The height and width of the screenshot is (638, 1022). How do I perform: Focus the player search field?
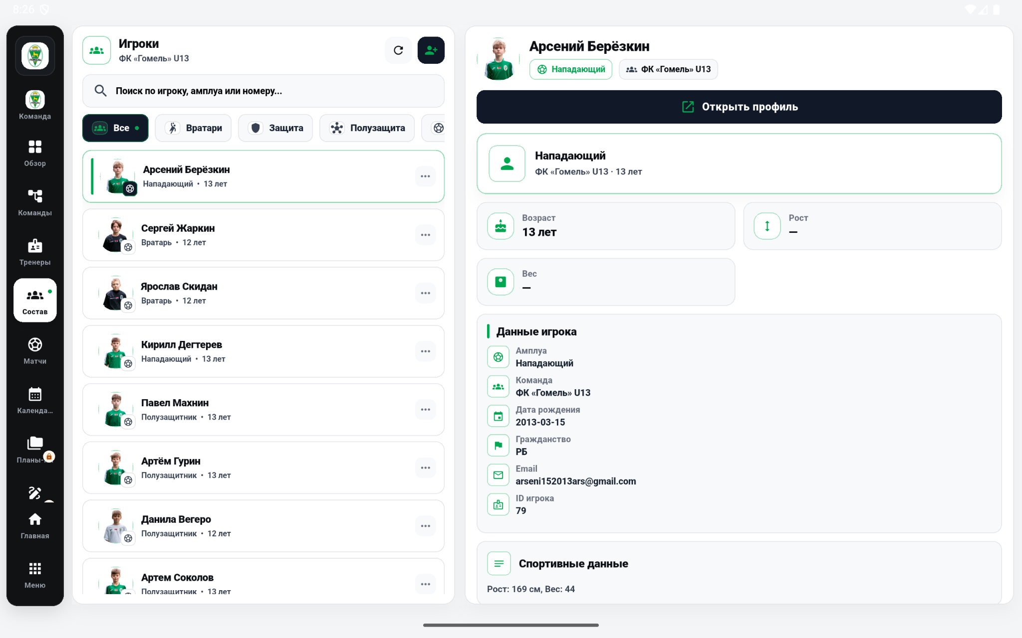pos(263,91)
